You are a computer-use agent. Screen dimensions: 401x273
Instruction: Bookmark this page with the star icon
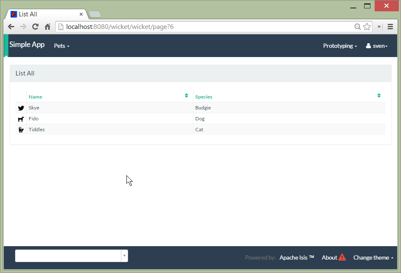click(367, 27)
